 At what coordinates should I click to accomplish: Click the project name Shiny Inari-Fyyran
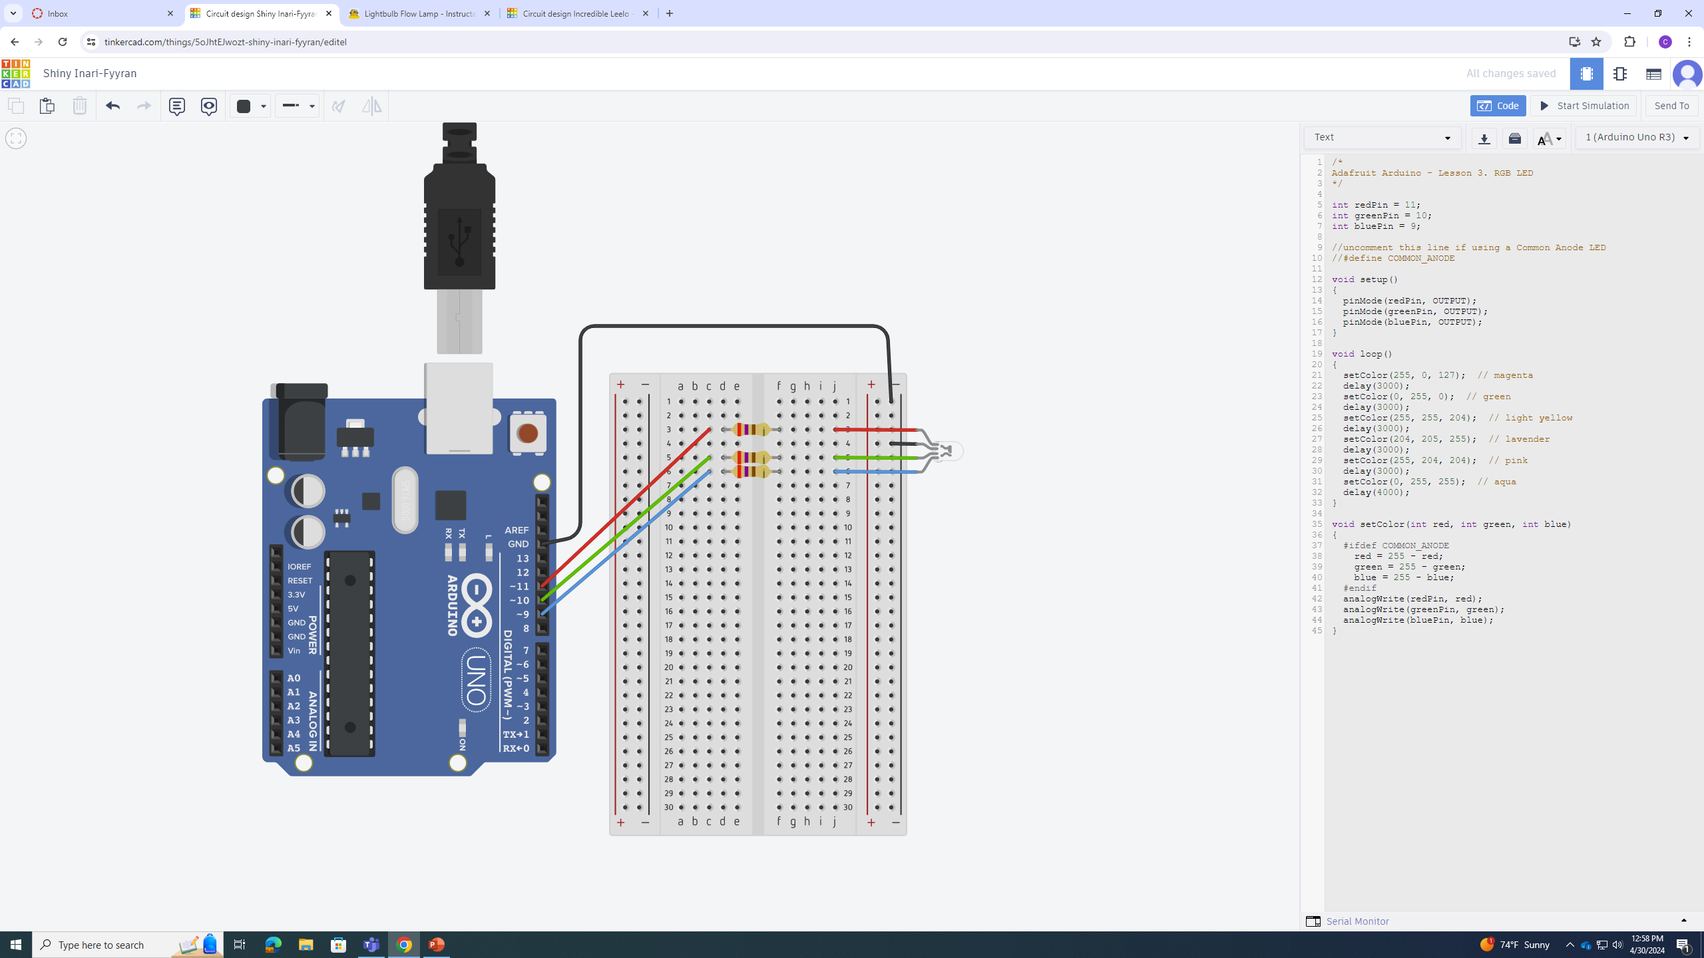click(x=90, y=73)
